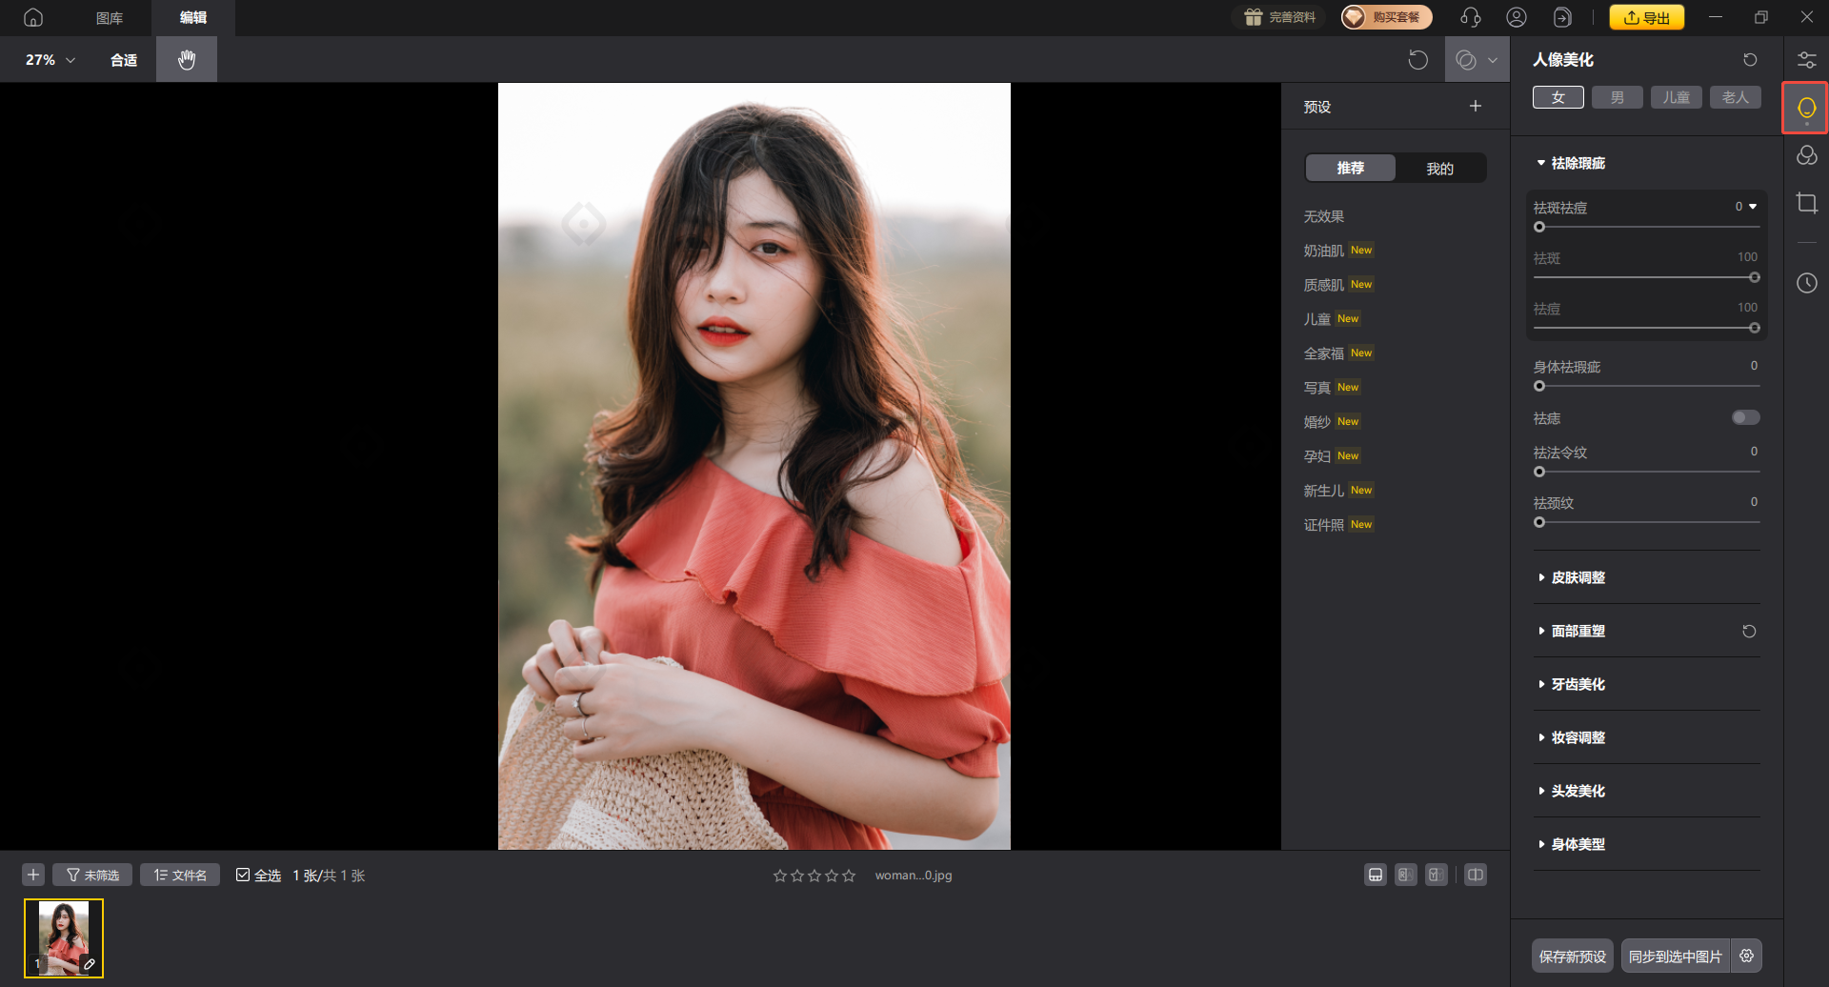This screenshot has width=1829, height=987.
Task: Check the 全选 checkbox
Action: pyautogui.click(x=243, y=875)
